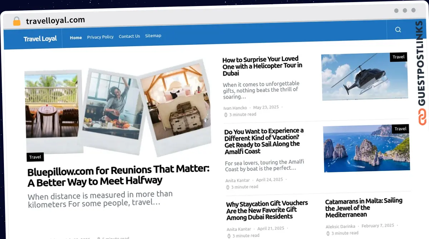Open Catamarans in Malta article
Viewport: 429px width, 239px height.
pos(364,208)
